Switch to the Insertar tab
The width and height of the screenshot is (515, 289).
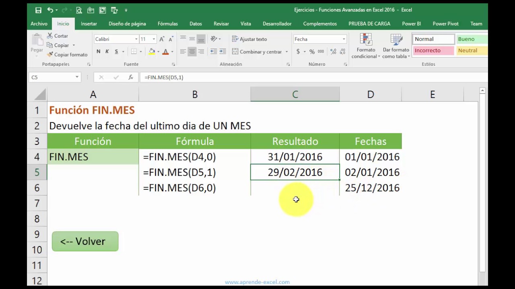tap(89, 24)
